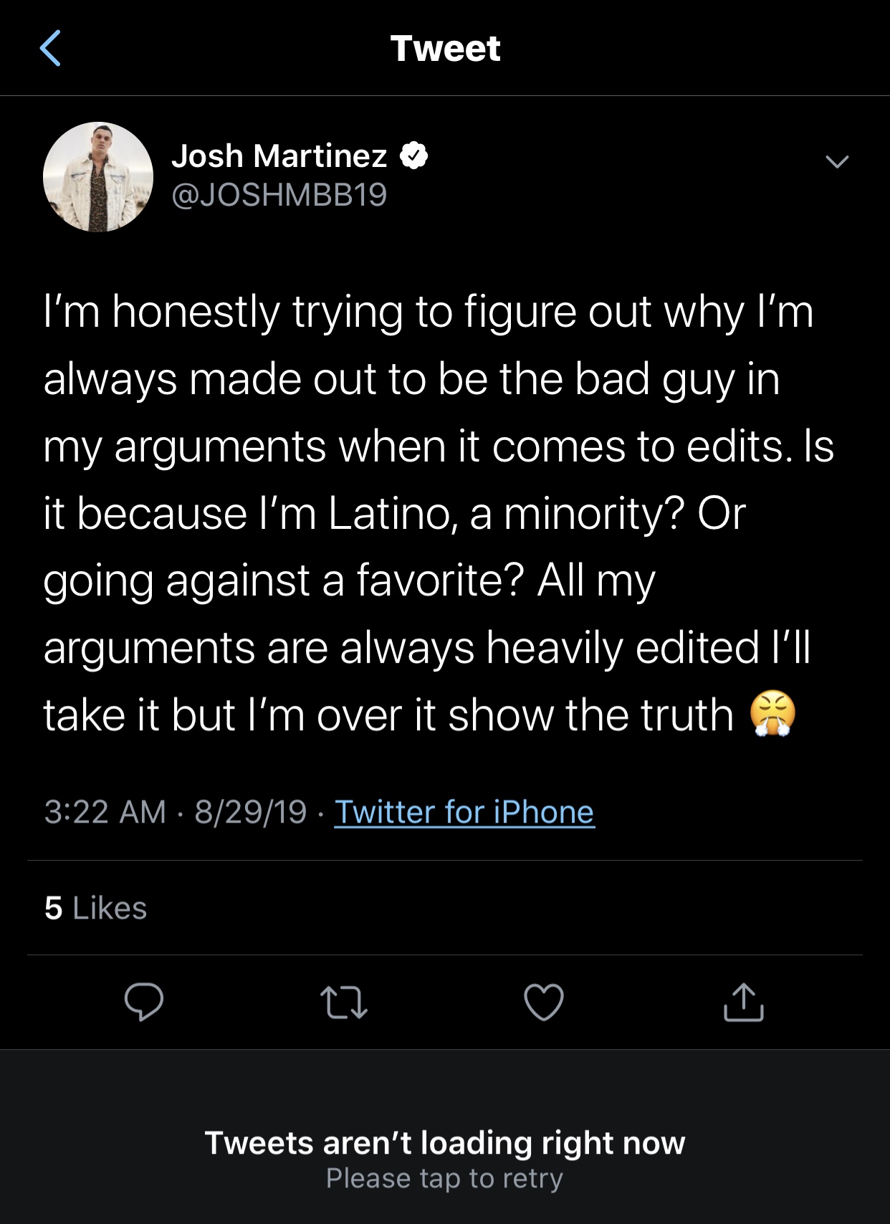The width and height of the screenshot is (890, 1224).
Task: Open the share tweet icon
Action: 744,1001
